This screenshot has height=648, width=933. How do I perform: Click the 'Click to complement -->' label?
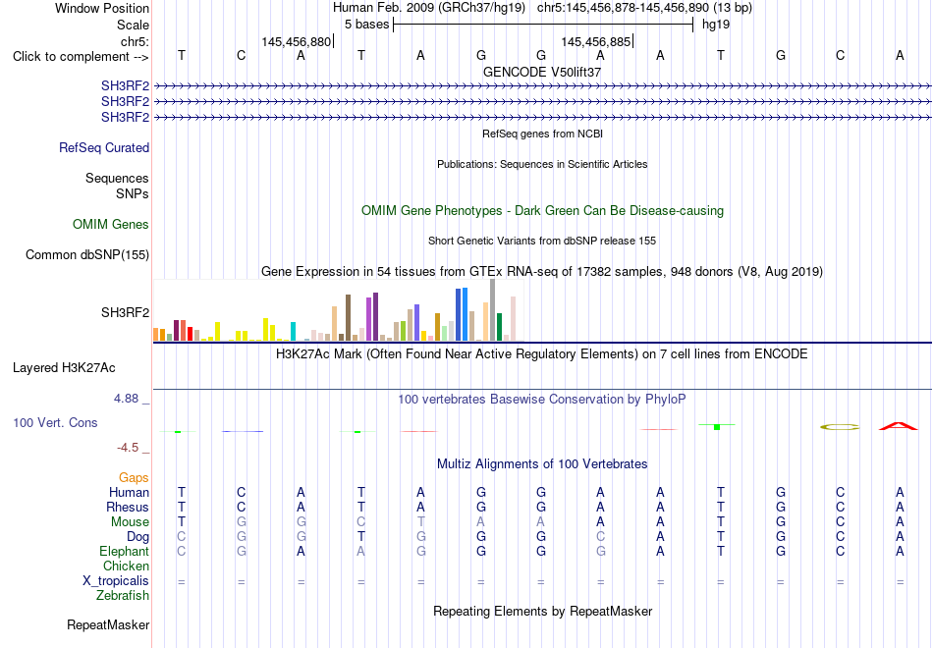coord(81,57)
